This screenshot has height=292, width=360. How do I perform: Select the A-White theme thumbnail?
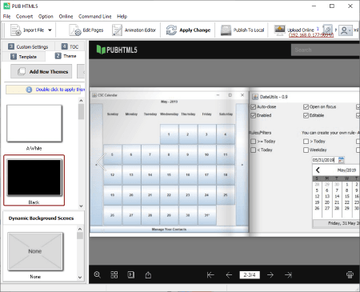(34, 123)
